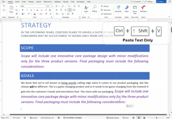Open the File tab

tap(3, 2)
